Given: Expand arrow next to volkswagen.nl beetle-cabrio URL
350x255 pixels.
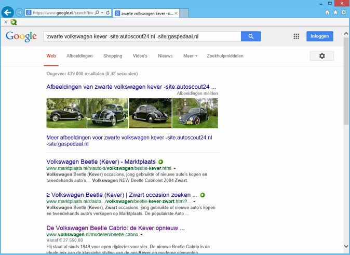Looking at the screenshot, I should (x=142, y=235).
